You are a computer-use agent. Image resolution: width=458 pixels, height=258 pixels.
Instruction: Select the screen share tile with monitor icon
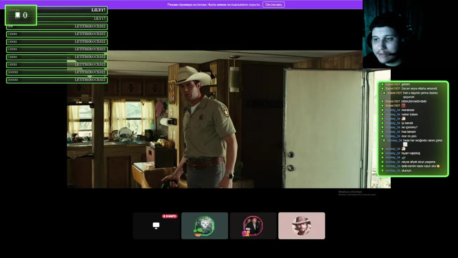(x=156, y=226)
